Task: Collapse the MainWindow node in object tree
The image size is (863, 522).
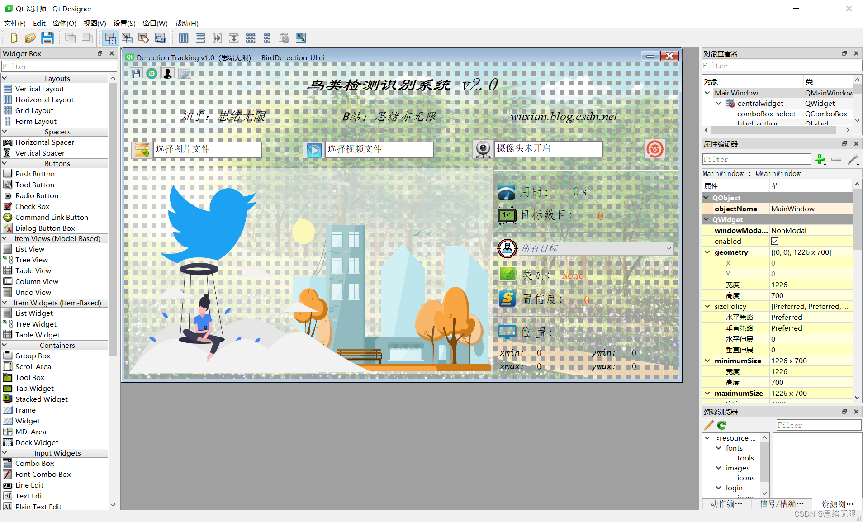Action: point(707,93)
